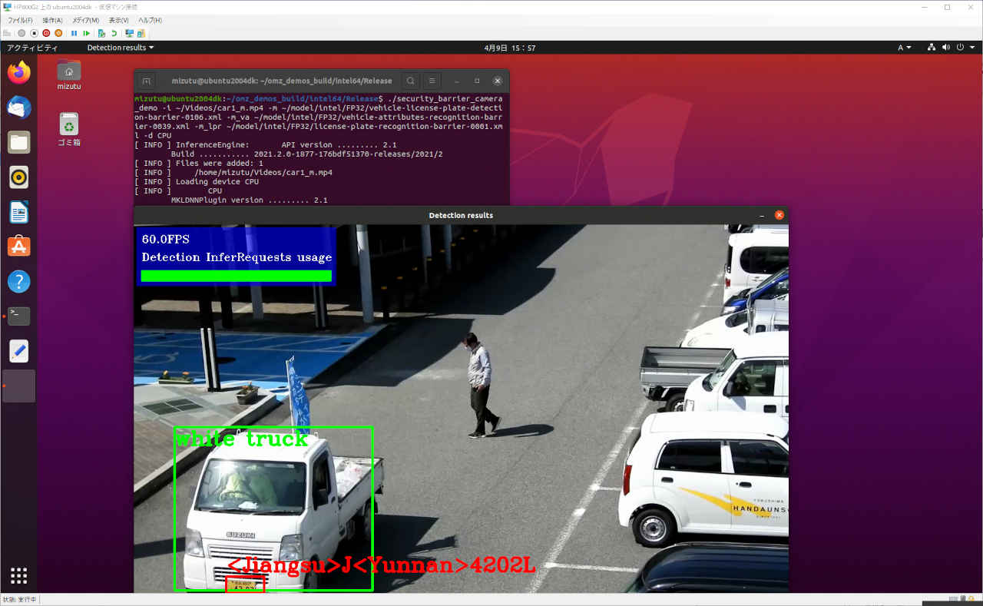
Task: Close the Detection results window
Action: [x=779, y=215]
